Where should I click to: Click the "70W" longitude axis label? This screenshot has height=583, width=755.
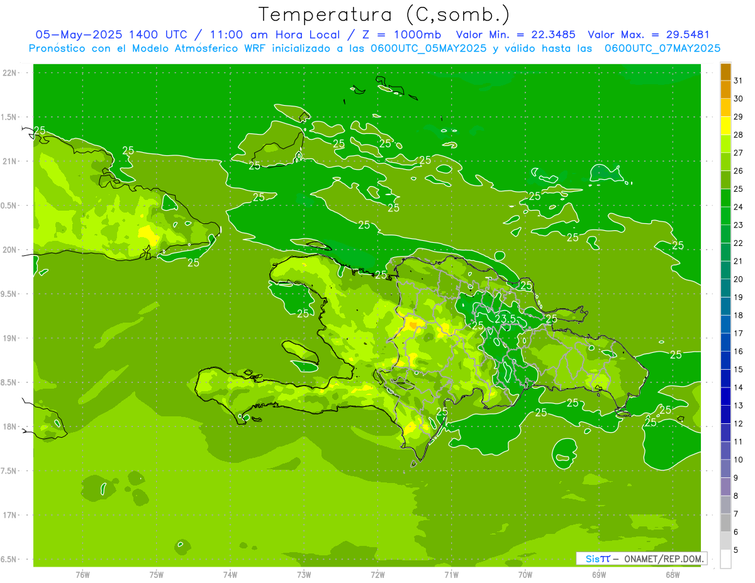(525, 574)
